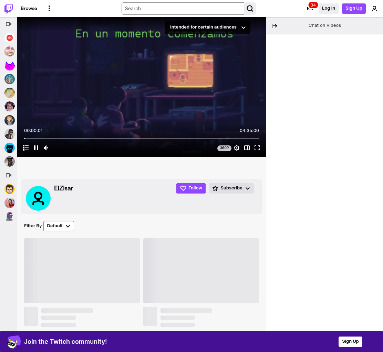The height and width of the screenshot is (352, 383).
Task: Open the red circle logo channel avatar
Action: click(10, 38)
